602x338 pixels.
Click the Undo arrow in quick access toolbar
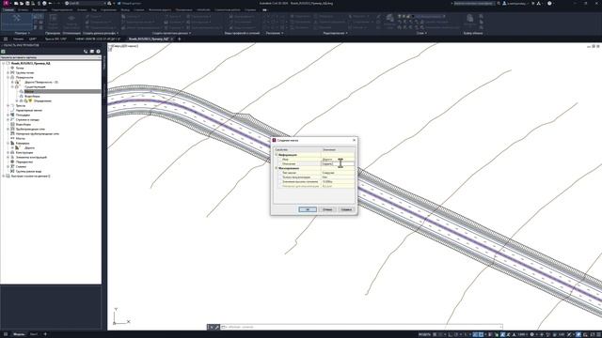coord(50,3)
